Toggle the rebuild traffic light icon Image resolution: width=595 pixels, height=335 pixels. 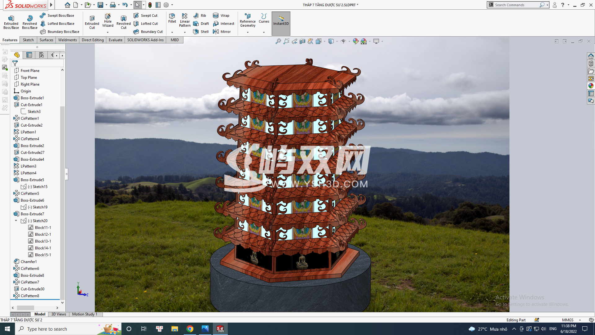150,5
